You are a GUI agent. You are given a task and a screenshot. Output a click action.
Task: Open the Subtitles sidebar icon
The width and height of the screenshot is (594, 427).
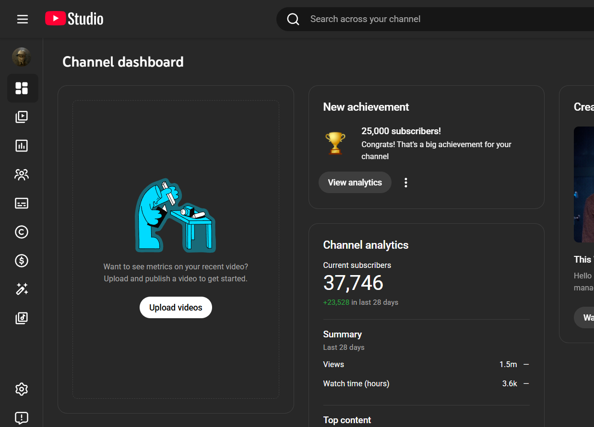tap(22, 203)
